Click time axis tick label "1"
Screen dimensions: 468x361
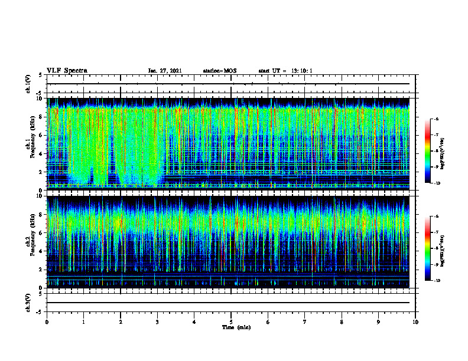click(x=83, y=322)
